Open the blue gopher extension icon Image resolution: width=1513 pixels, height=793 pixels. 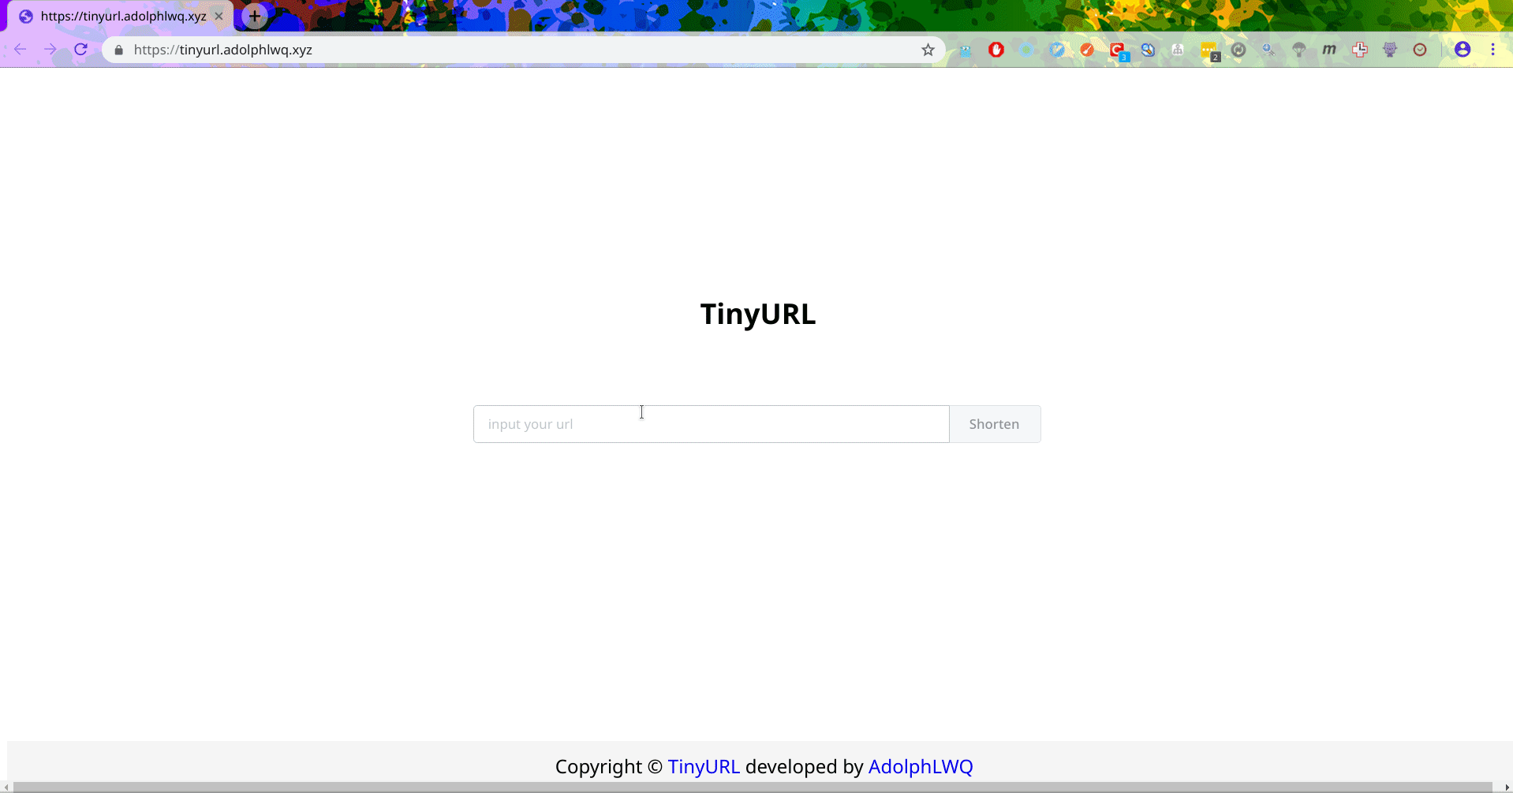pos(966,50)
